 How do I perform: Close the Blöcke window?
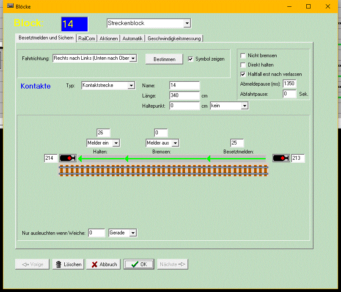point(328,6)
